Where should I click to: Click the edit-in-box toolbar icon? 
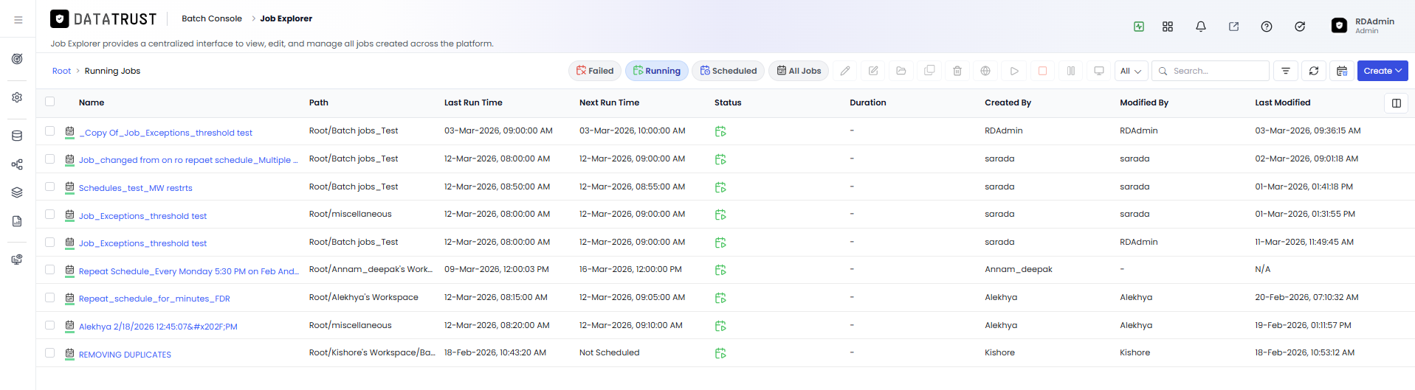click(873, 71)
